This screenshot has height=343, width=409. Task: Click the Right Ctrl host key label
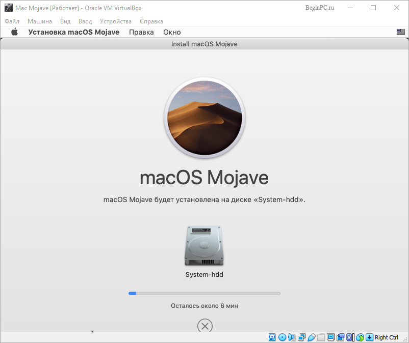[387, 337]
